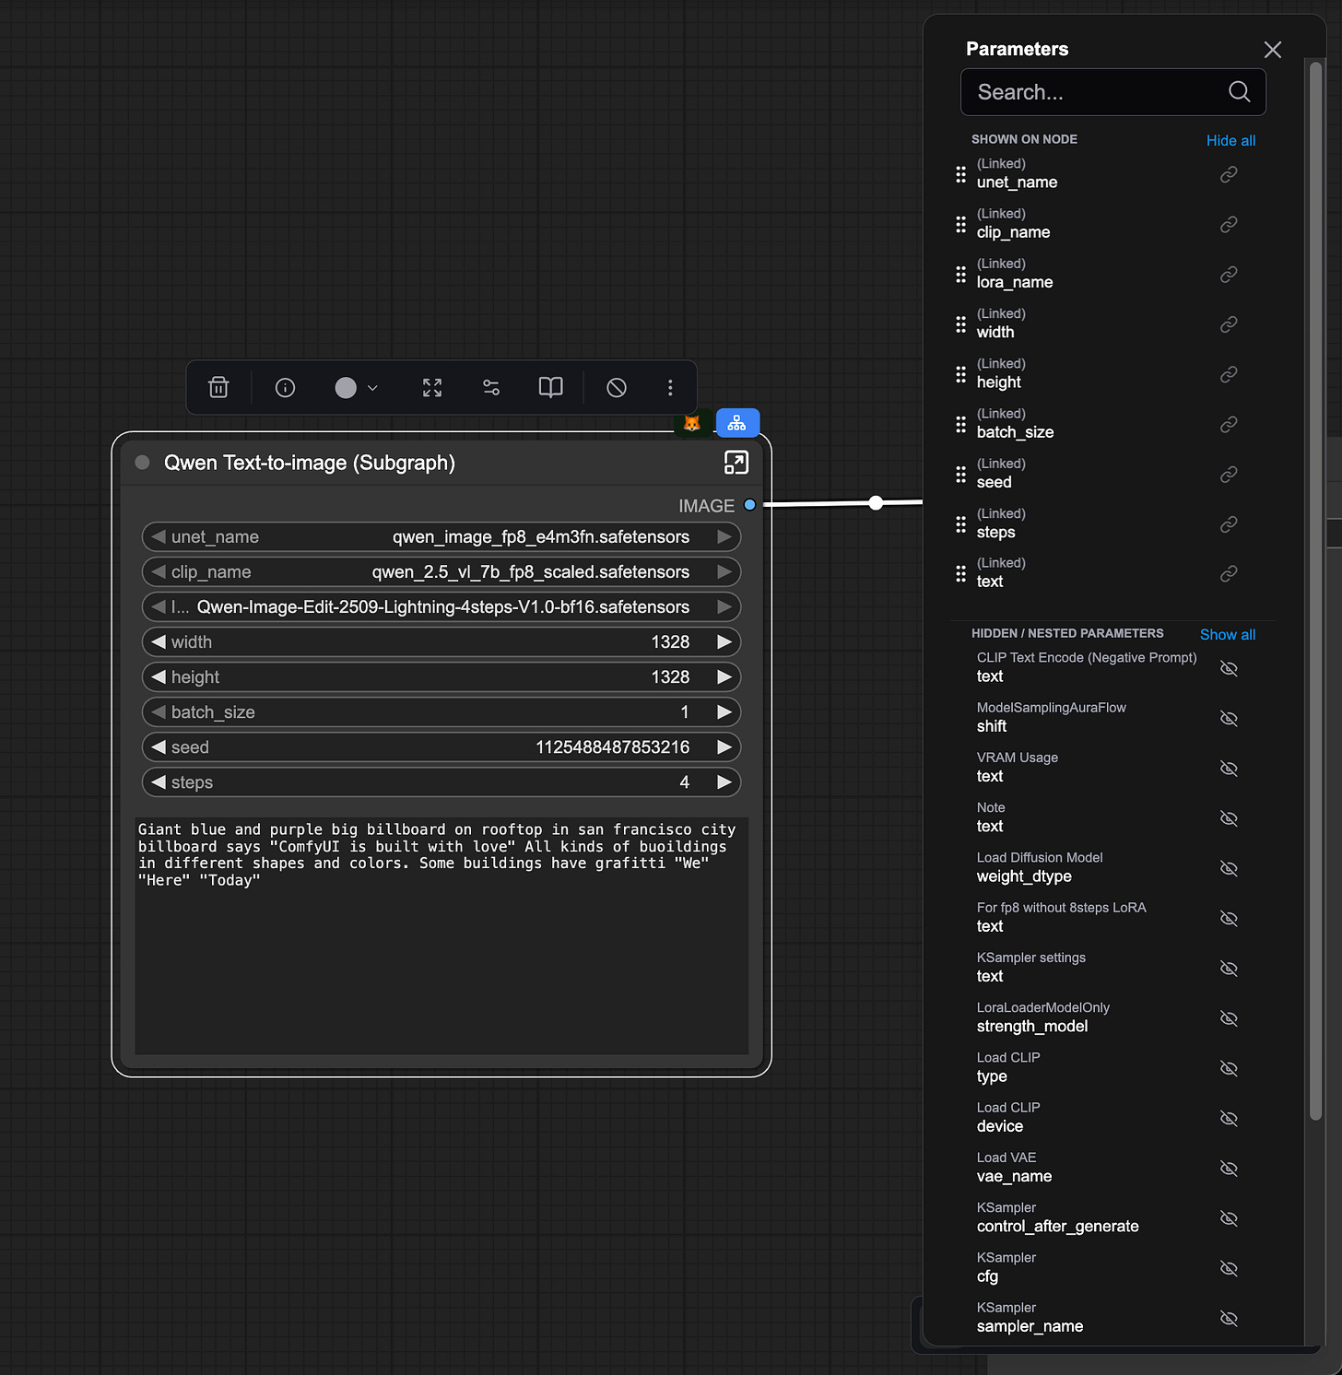Click link icon on seed row
The image size is (1342, 1375).
[1229, 474]
